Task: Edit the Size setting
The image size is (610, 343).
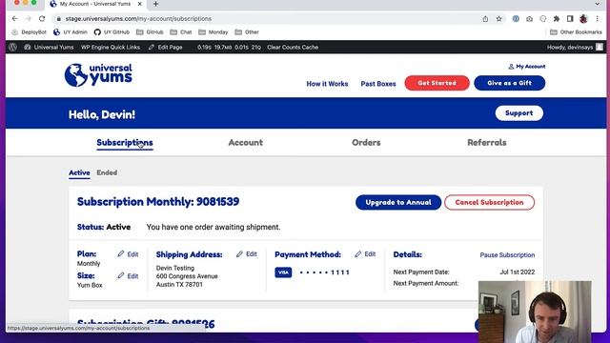Action: click(128, 276)
